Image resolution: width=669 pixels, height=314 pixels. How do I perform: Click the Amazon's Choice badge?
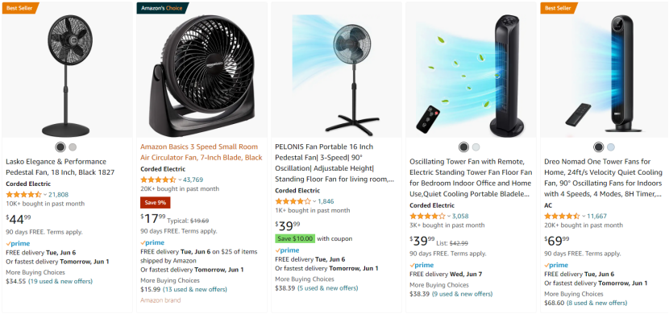(162, 8)
